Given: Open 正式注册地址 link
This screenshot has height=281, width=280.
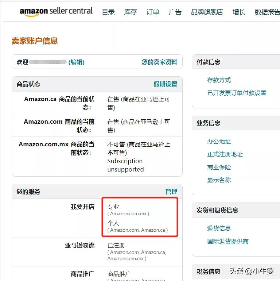Looking at the screenshot, I should coord(225,154).
